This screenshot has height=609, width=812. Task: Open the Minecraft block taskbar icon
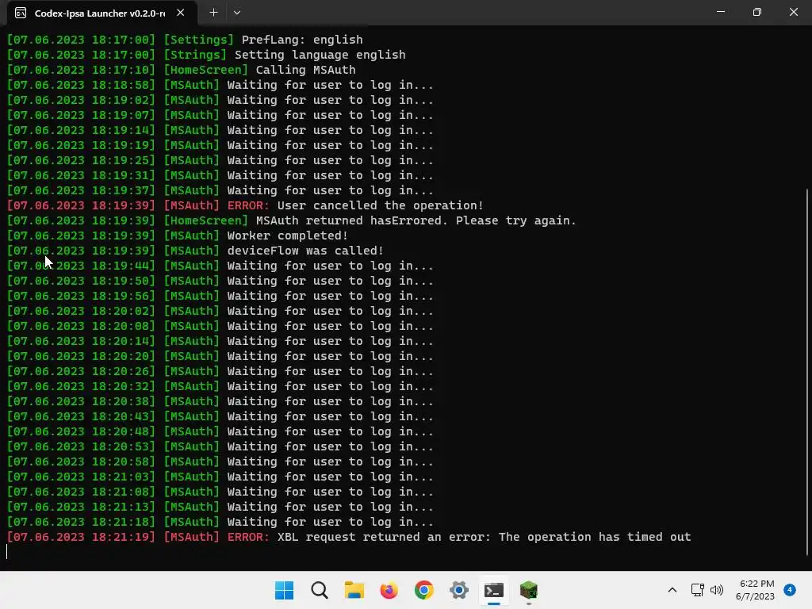tap(529, 590)
